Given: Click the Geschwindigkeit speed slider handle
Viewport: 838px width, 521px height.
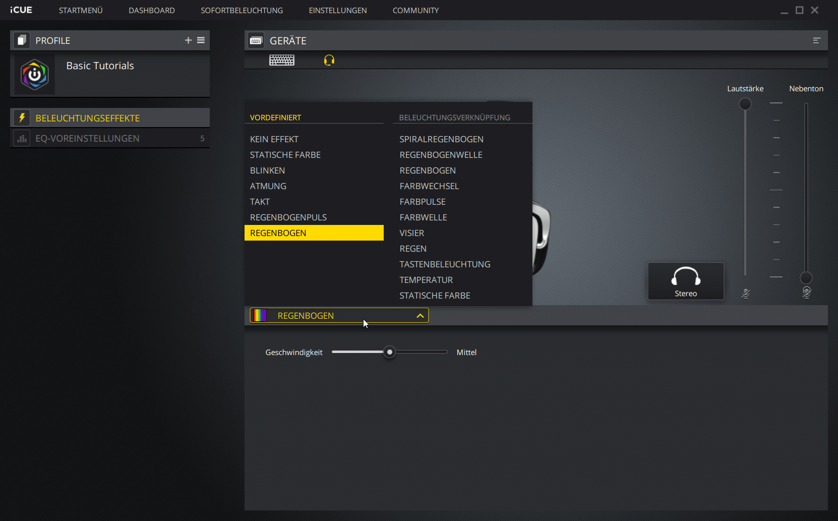Looking at the screenshot, I should (x=389, y=352).
